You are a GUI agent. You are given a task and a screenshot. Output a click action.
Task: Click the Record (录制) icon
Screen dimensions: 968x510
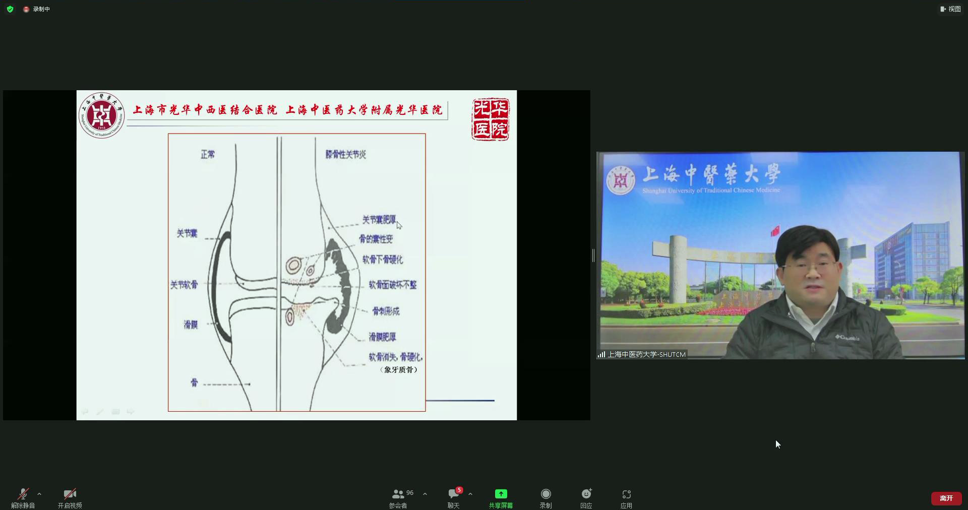546,497
